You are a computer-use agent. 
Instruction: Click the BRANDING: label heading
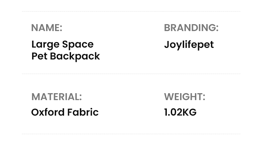[x=191, y=28]
